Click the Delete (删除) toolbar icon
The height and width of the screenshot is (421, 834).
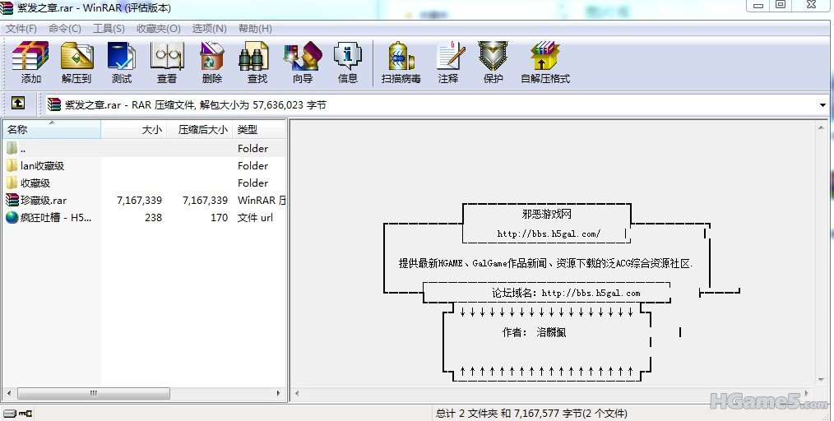211,62
